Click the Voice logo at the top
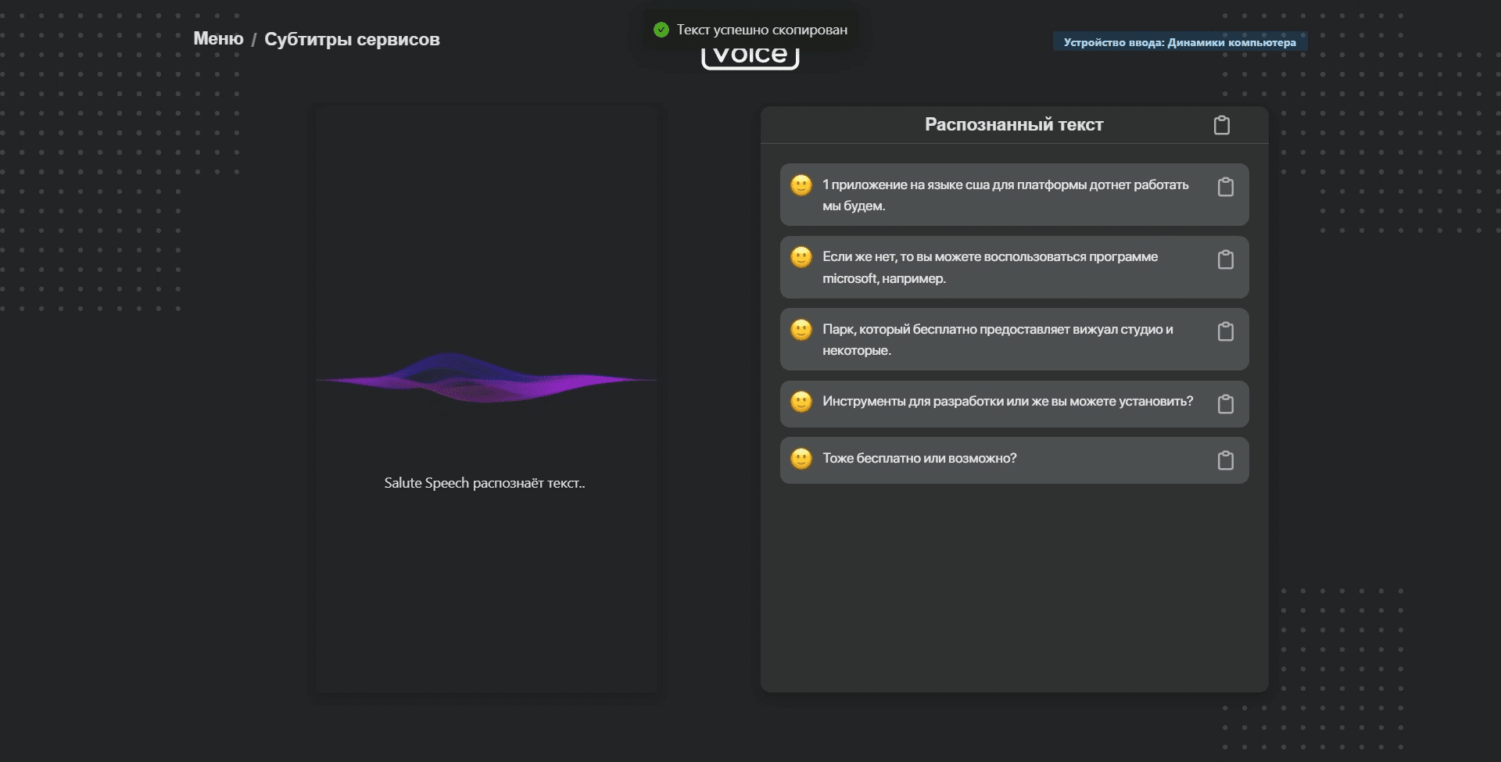 click(x=750, y=56)
